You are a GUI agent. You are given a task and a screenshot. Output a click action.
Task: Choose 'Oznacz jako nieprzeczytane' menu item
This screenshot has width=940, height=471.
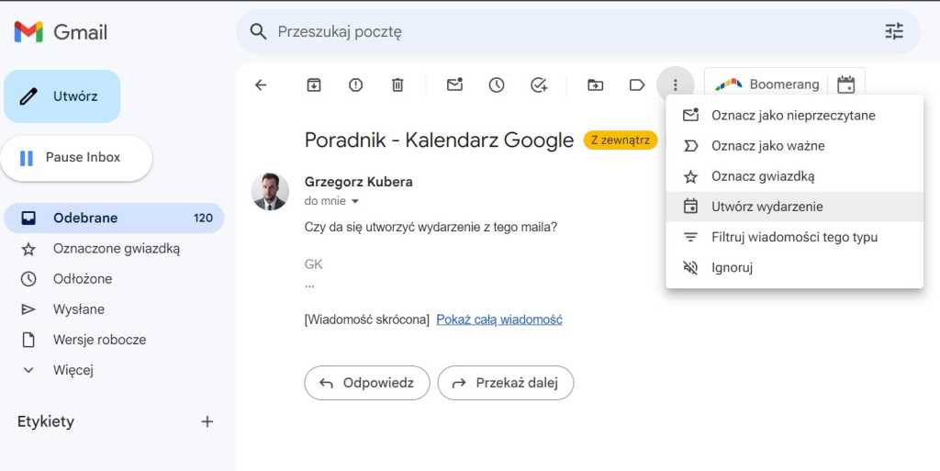[793, 116]
